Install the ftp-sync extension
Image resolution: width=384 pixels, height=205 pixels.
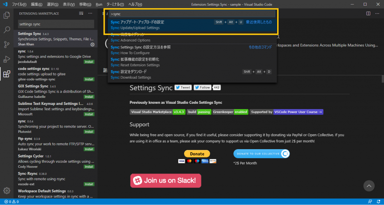(x=89, y=149)
